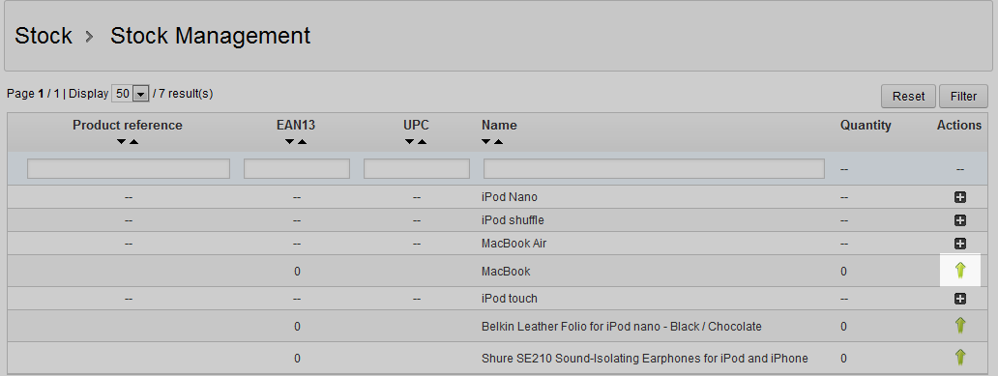Expand details for iPod shuffle row
This screenshot has width=998, height=376.
960,220
